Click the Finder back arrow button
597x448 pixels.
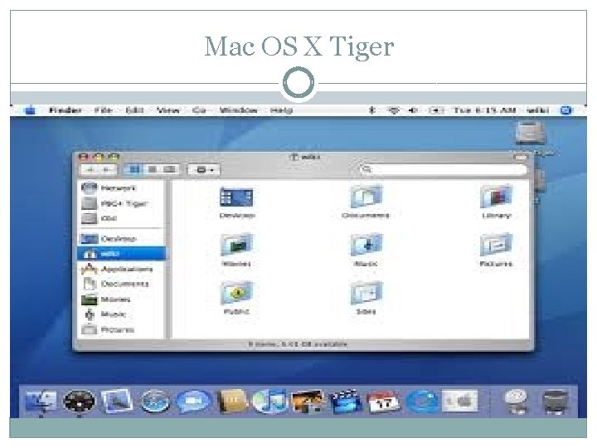point(90,169)
